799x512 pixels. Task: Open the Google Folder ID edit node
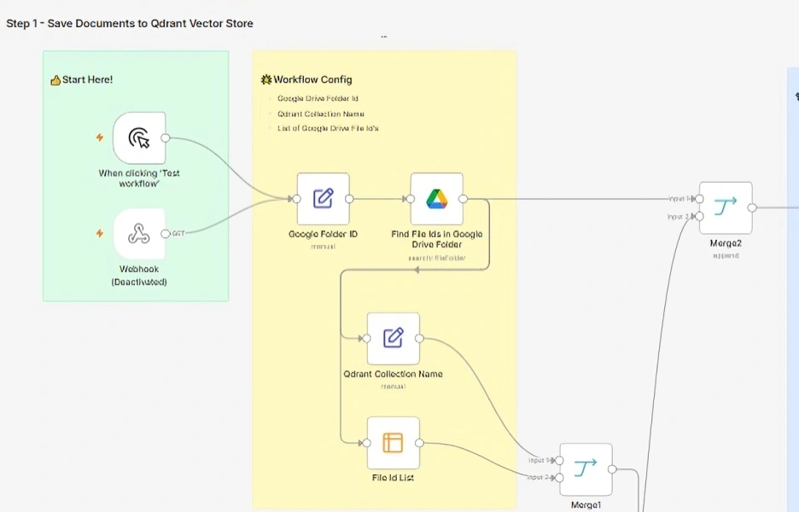pyautogui.click(x=323, y=199)
